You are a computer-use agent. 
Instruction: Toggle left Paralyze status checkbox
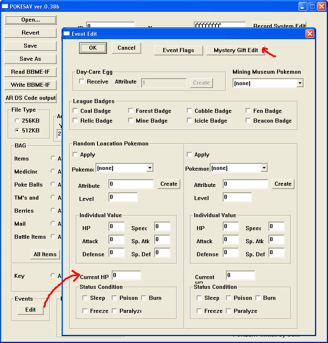[x=114, y=311]
